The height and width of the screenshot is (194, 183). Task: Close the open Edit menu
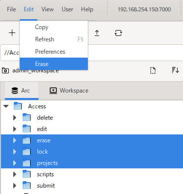[x=29, y=9]
